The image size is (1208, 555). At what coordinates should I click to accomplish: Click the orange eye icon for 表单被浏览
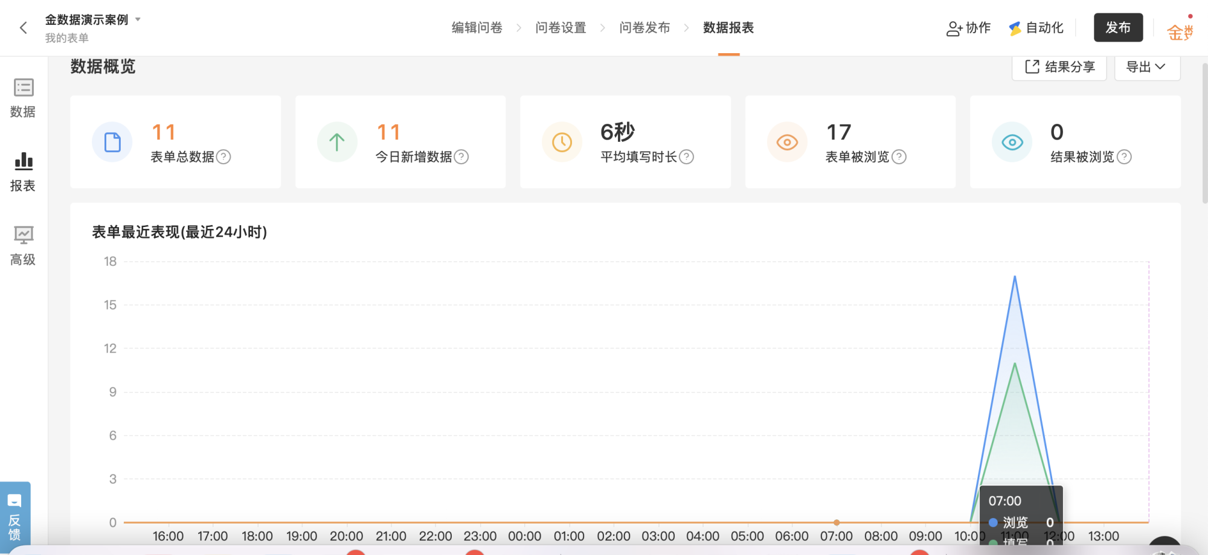tap(787, 142)
